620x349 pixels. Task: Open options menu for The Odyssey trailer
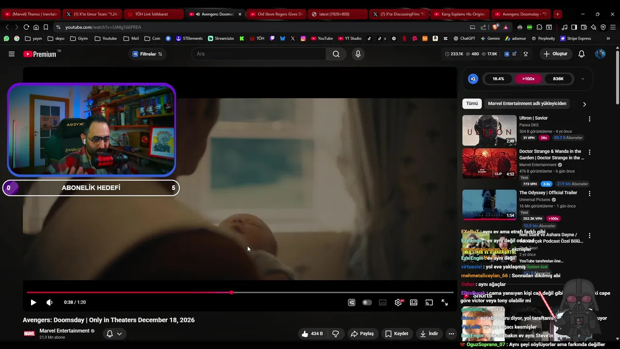pyautogui.click(x=589, y=193)
